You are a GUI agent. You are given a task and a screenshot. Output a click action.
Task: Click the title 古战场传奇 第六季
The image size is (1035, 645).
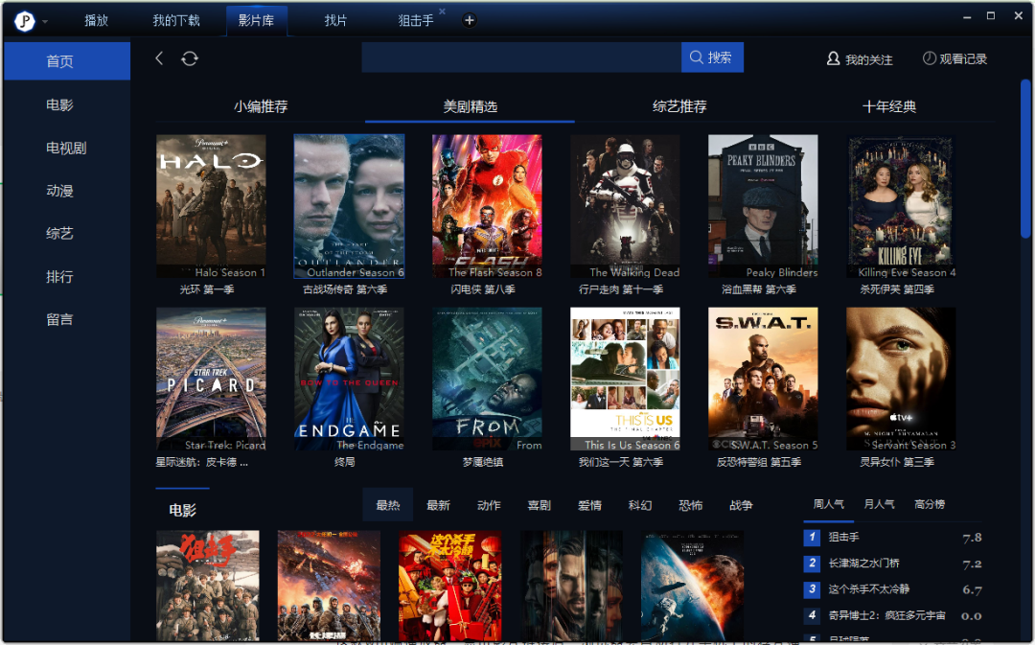(345, 289)
